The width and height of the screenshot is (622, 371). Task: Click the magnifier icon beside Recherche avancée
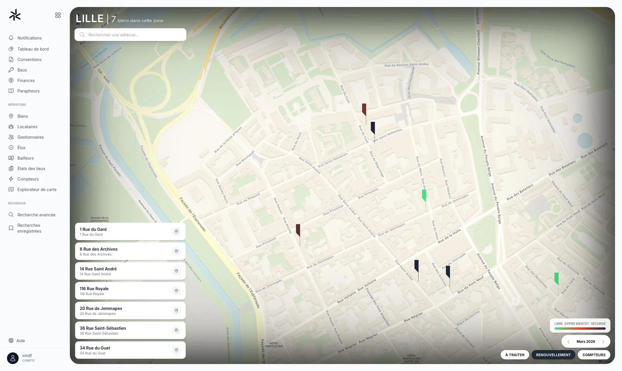(x=11, y=215)
